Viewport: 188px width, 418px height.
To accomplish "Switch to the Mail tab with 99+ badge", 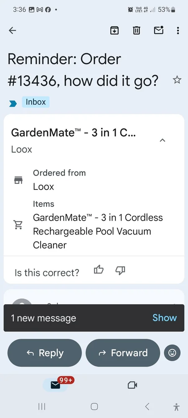I will 56,385.
